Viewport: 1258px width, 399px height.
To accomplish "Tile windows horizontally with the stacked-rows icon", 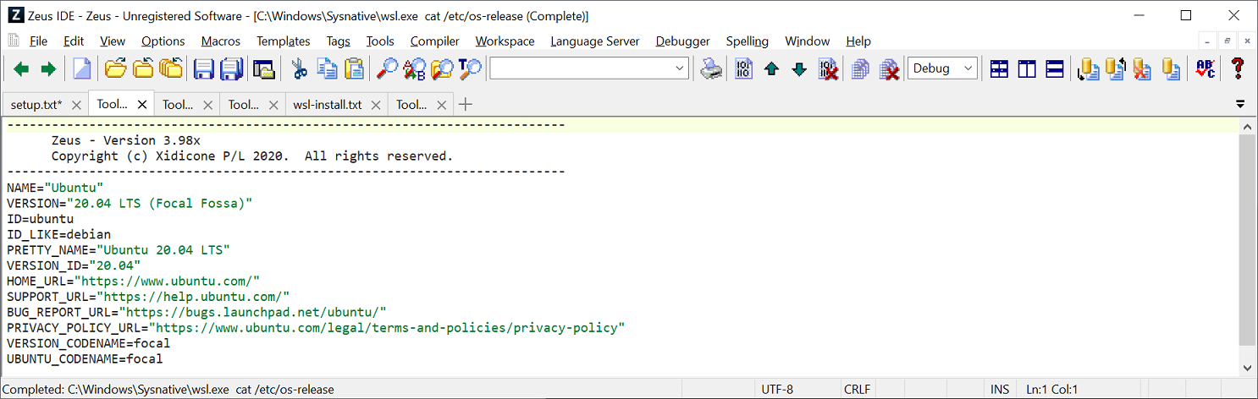I will 1055,69.
